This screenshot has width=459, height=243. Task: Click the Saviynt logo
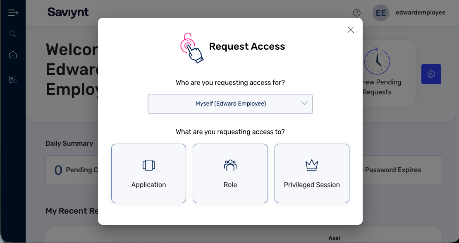point(68,12)
